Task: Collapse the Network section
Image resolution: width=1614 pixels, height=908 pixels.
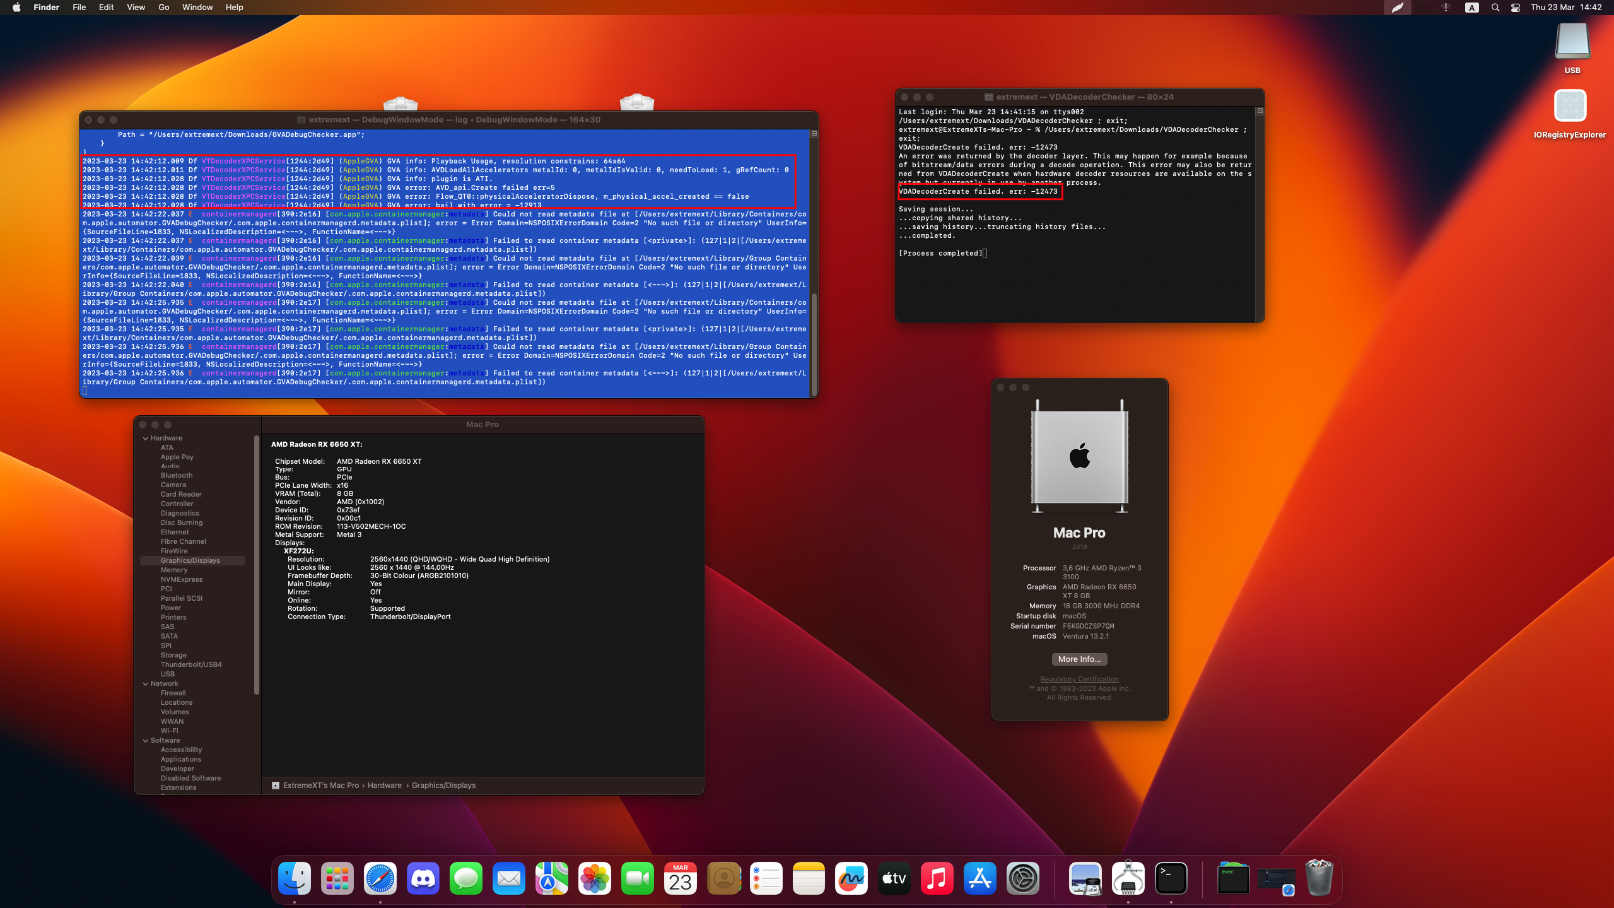Action: click(x=146, y=683)
